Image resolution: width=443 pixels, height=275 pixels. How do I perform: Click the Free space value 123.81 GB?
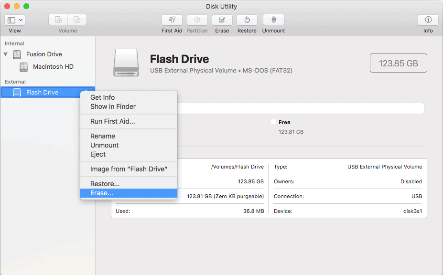pos(291,132)
